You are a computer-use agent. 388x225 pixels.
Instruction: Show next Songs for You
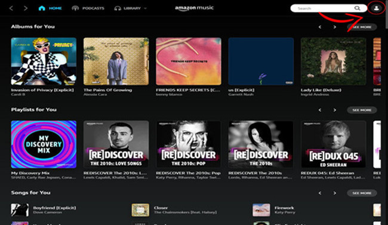tap(334, 193)
